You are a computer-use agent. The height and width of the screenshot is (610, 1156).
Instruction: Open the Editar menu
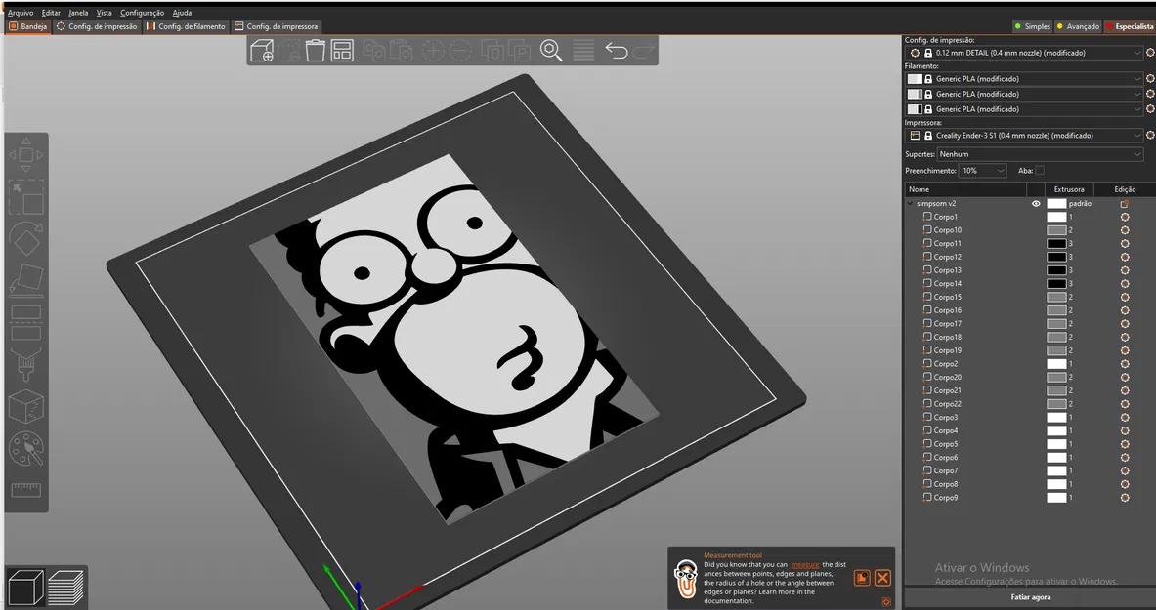pos(51,13)
